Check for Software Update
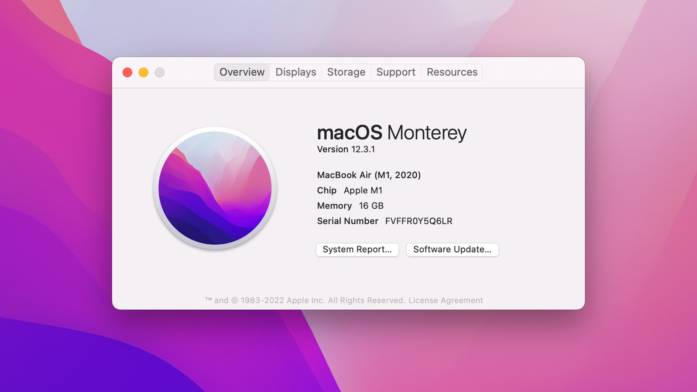The width and height of the screenshot is (697, 392). click(452, 250)
